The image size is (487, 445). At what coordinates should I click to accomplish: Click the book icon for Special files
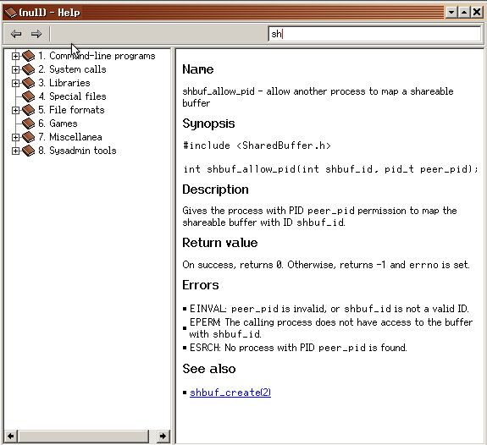point(28,96)
